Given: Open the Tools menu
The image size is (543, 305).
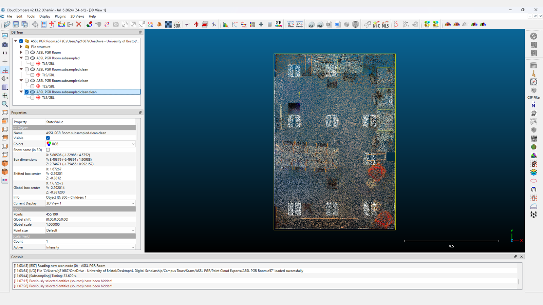Looking at the screenshot, I should tap(31, 16).
